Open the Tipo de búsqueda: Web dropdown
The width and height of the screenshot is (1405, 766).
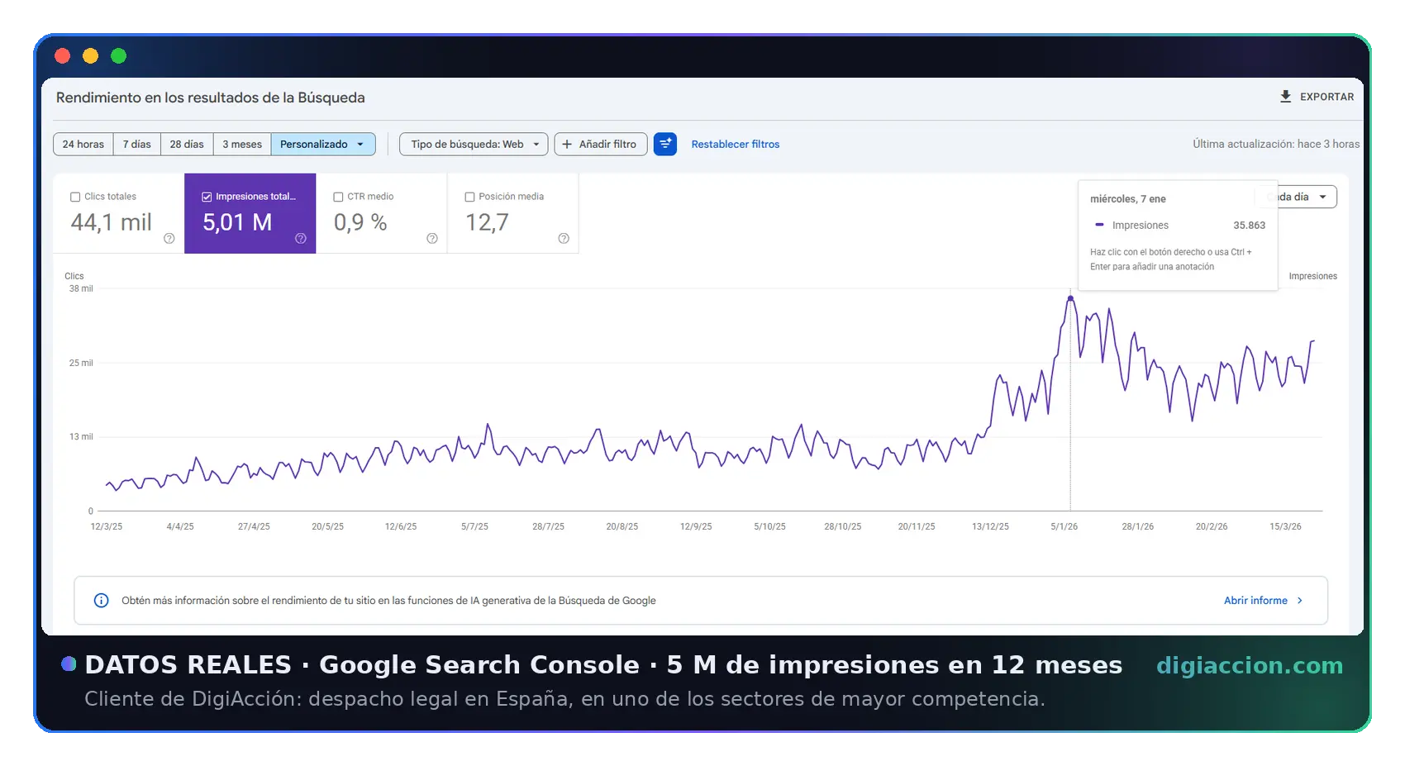point(474,144)
